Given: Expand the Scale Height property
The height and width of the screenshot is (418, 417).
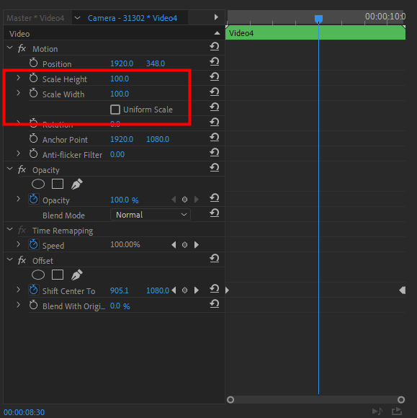Looking at the screenshot, I should [x=18, y=78].
